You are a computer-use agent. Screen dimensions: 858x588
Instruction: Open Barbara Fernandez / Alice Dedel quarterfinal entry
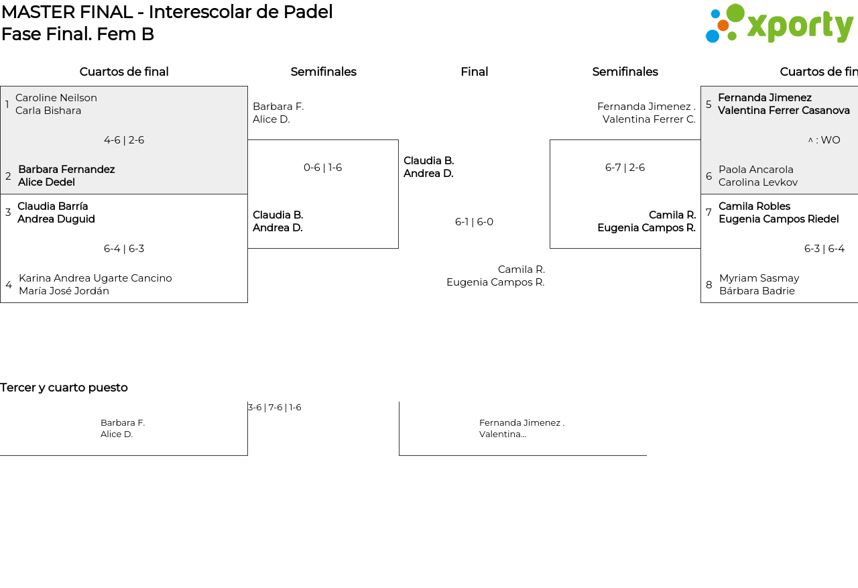point(66,176)
